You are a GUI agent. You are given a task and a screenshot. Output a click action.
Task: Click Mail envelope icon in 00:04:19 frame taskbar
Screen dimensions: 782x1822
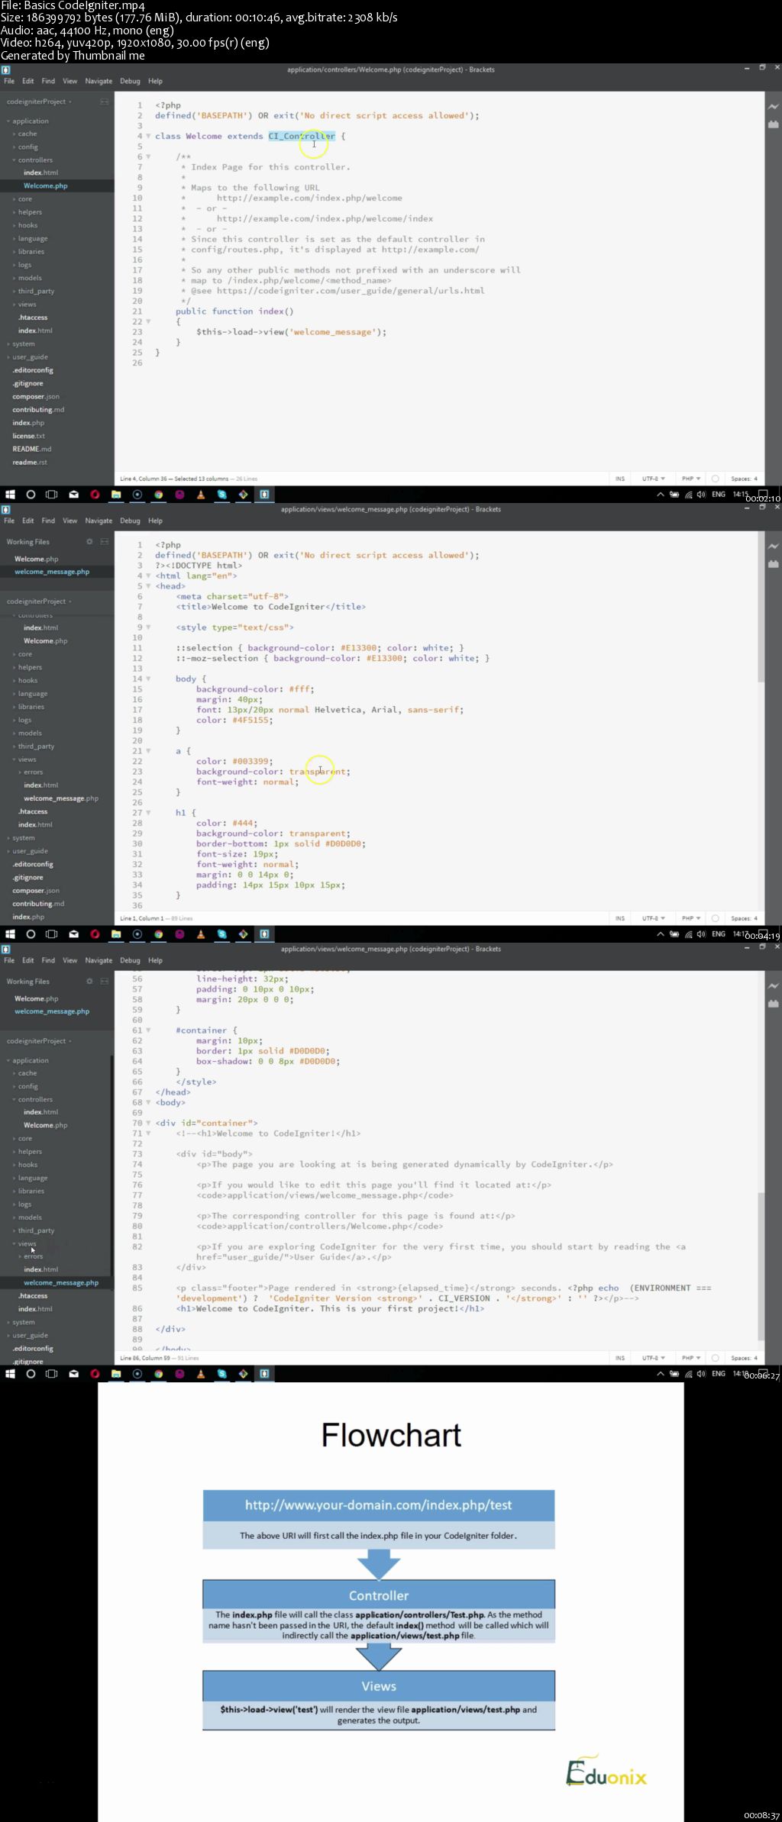tap(73, 934)
